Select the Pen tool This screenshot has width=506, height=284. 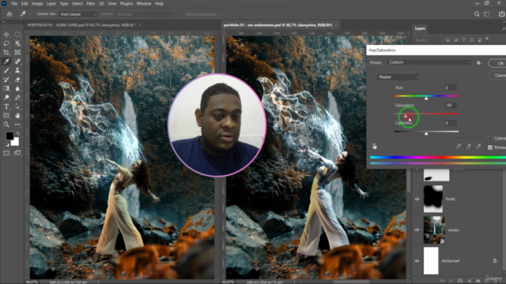[x=17, y=97]
